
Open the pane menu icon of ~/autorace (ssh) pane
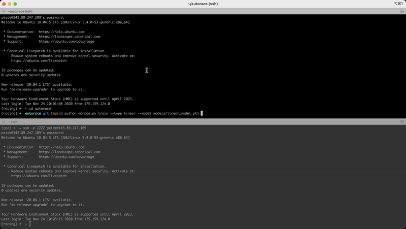point(402,11)
